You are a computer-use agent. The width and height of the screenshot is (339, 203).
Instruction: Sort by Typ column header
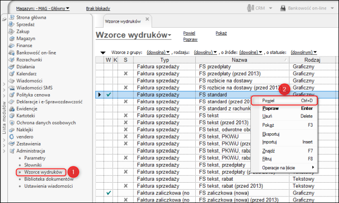pos(165,60)
